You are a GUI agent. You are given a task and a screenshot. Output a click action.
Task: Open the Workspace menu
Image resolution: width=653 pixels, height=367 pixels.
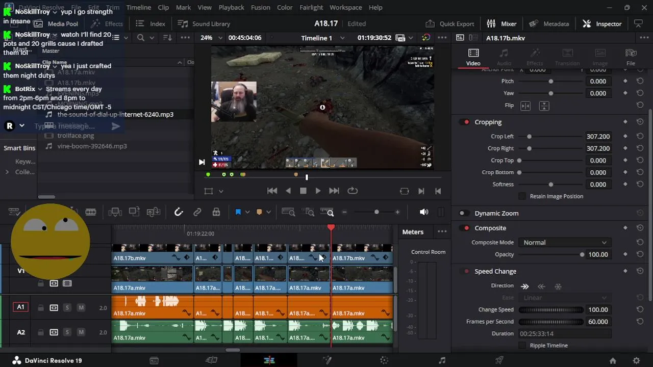[x=345, y=8]
